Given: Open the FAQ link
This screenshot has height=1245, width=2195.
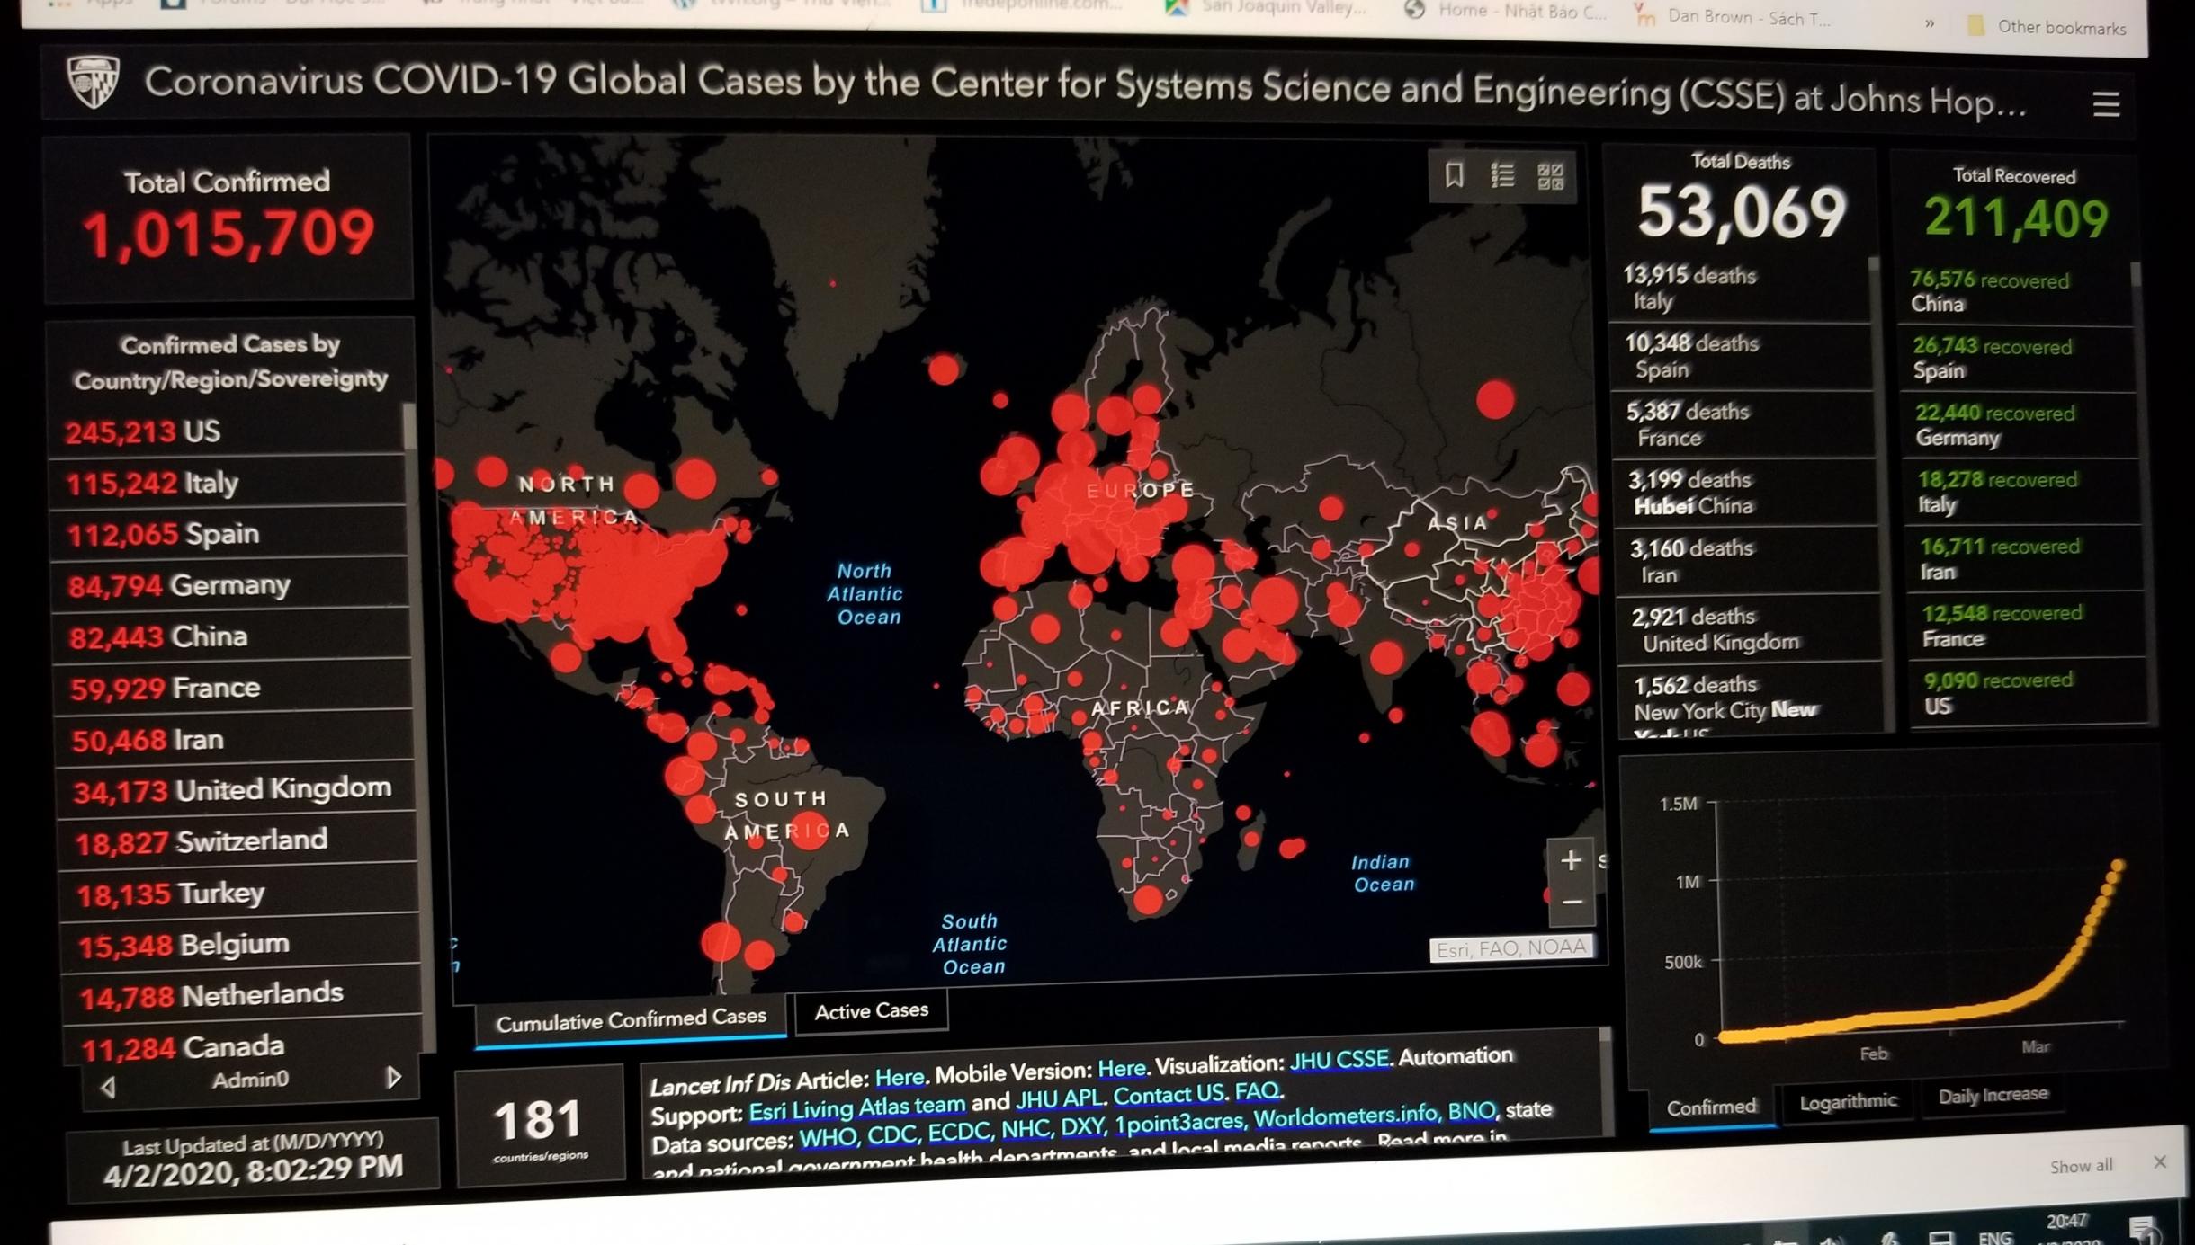Looking at the screenshot, I should 1257,1091.
